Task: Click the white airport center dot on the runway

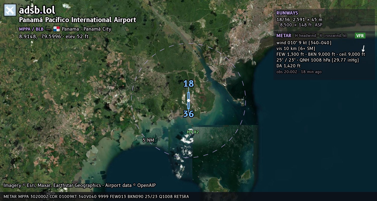Action: (x=189, y=100)
